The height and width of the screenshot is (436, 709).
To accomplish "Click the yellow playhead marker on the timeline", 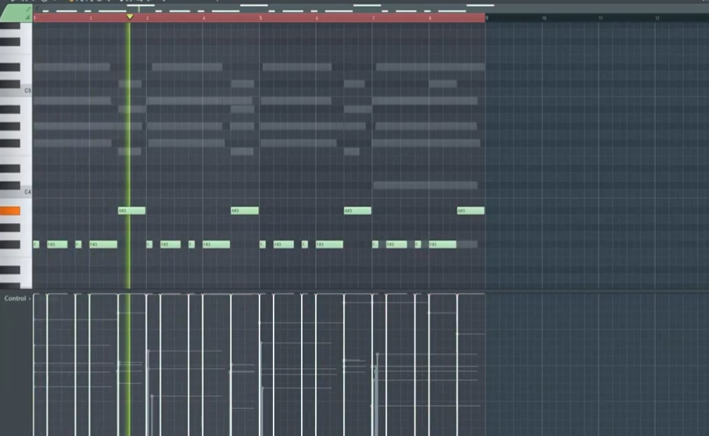I will coord(129,17).
